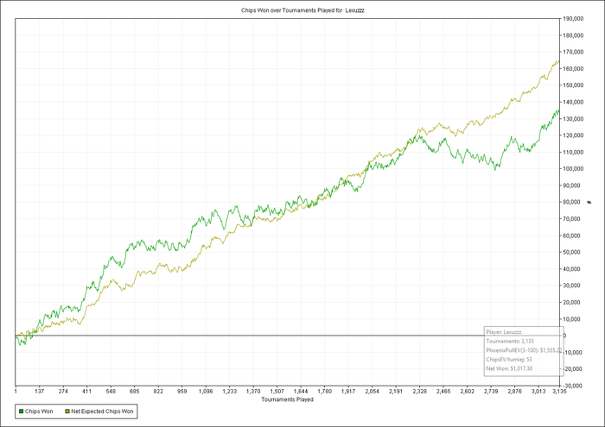
Task: Click the x-axis tick label 3,135
Action: [559, 391]
